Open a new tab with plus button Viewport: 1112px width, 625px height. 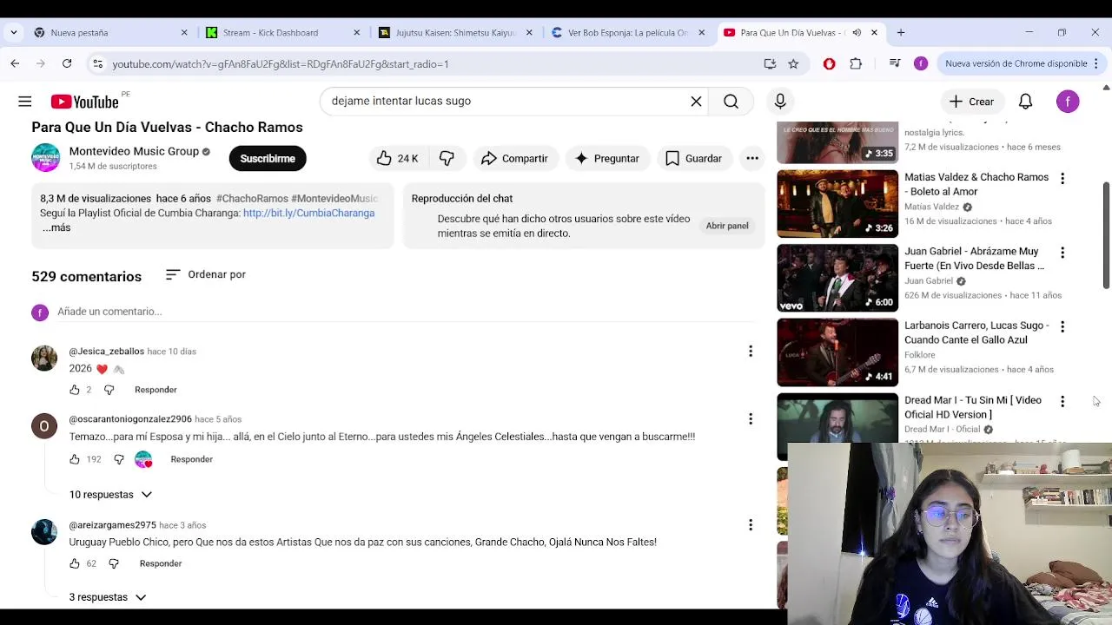coord(901,33)
